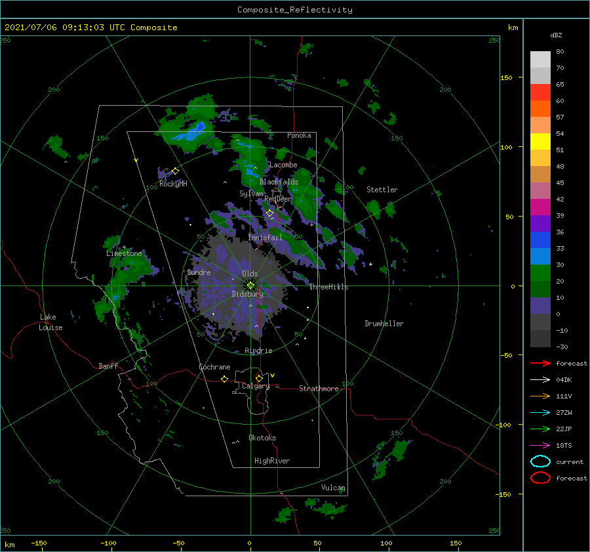Click the Banff label
Viewport: 590px width, 552px height.
(108, 366)
